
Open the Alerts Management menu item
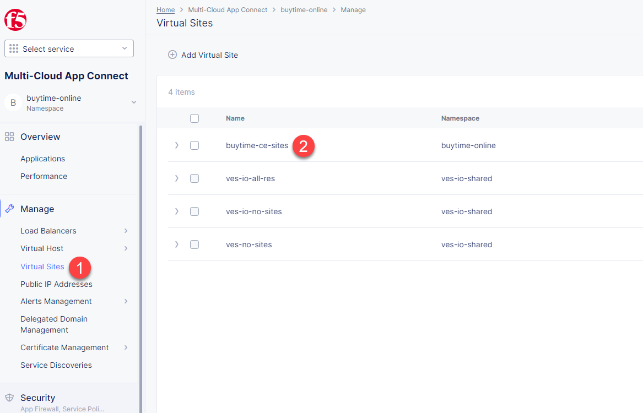tap(56, 301)
